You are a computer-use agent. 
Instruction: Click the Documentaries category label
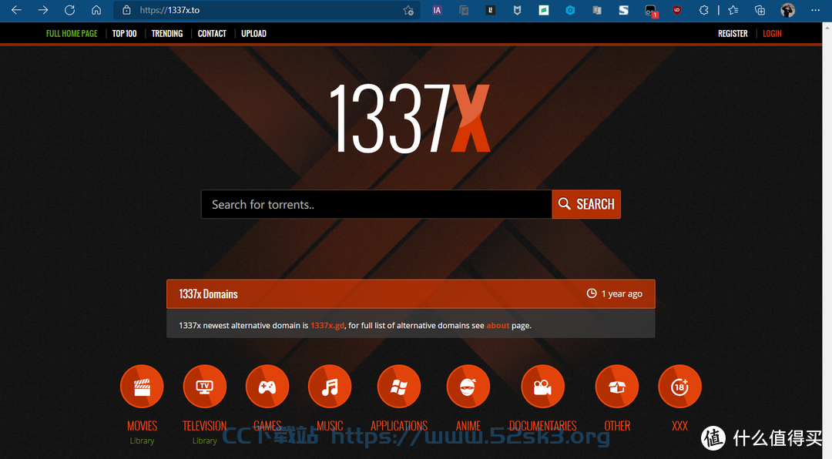pyautogui.click(x=543, y=426)
